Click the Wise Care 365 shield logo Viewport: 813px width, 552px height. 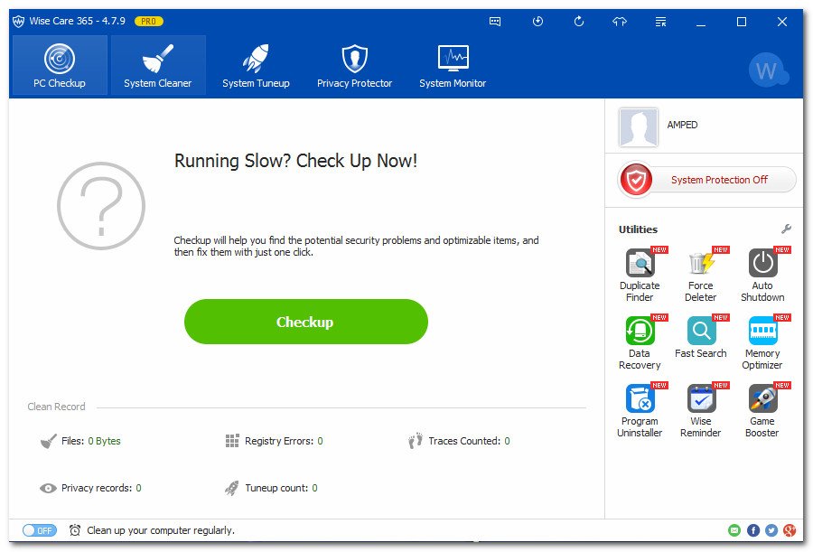(x=19, y=22)
